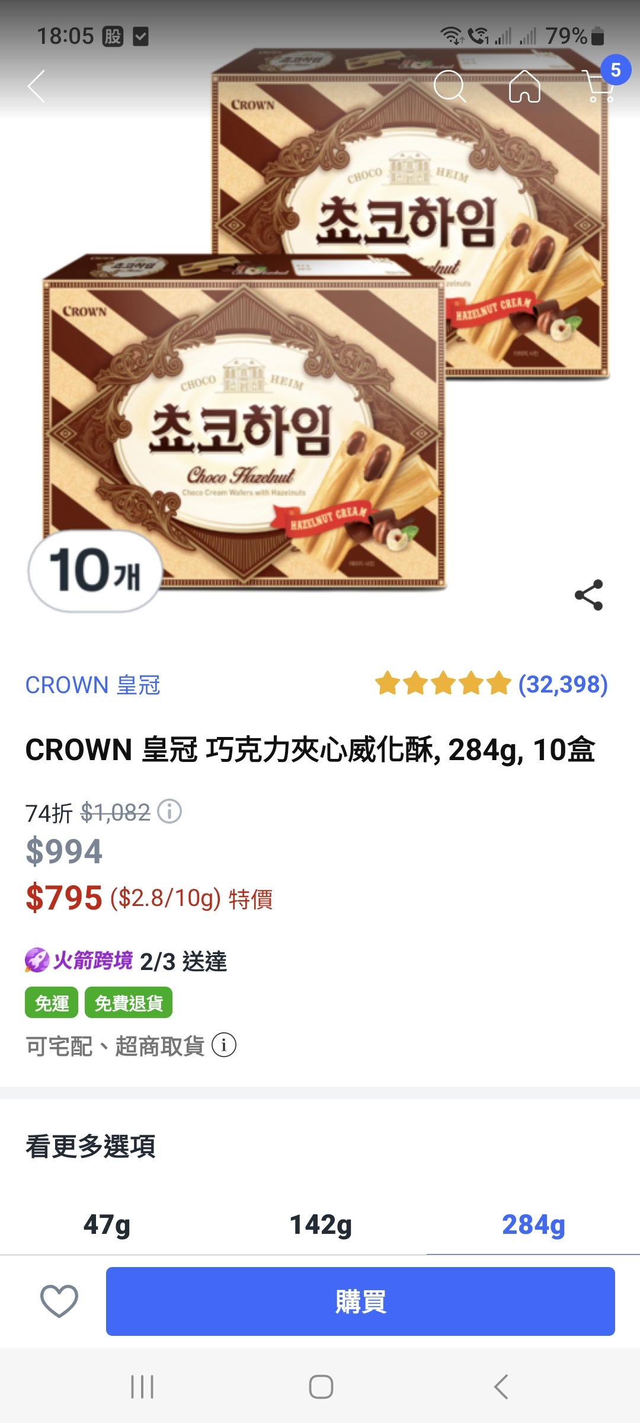
Task: Add product to wishlist with heart icon
Action: (x=59, y=1301)
